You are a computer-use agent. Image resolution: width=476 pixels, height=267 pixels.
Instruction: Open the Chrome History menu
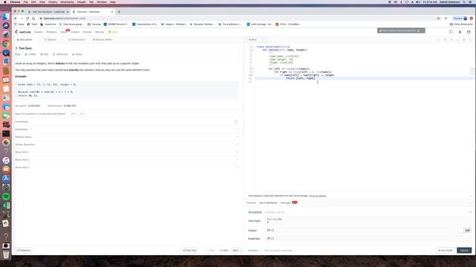53,1
